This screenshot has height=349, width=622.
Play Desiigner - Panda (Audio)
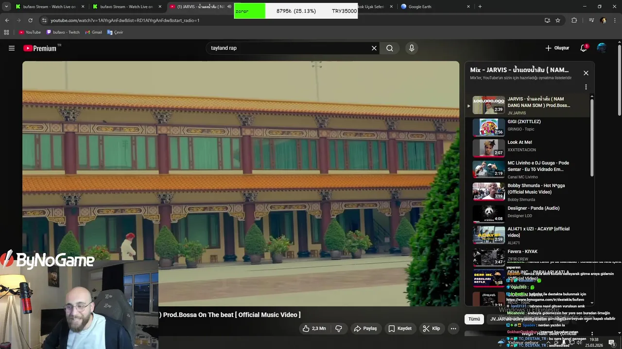(x=528, y=213)
